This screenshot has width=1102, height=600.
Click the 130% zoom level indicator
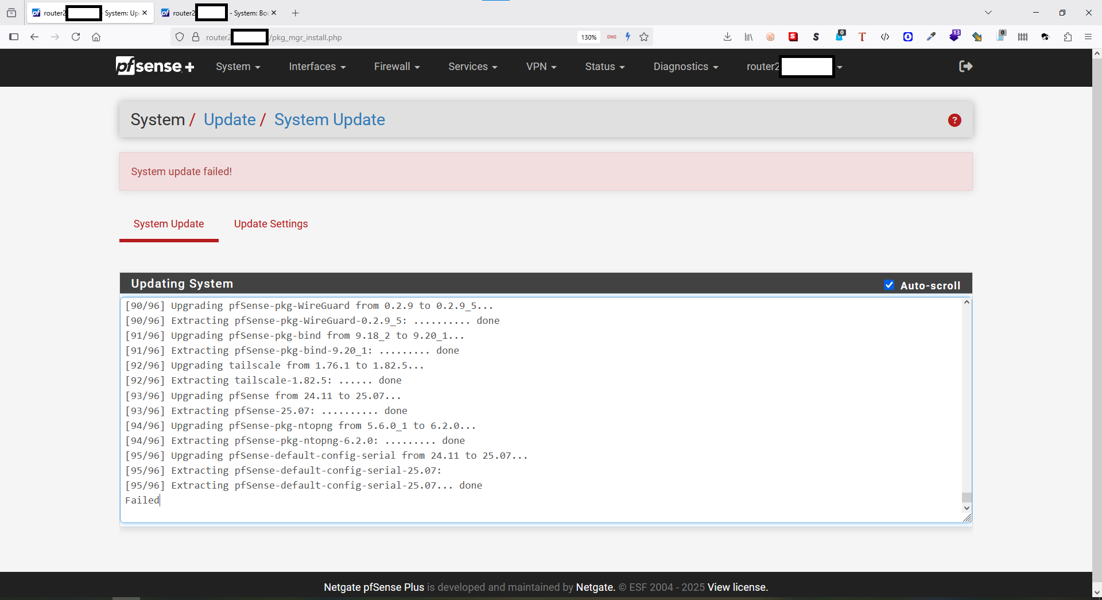(588, 37)
